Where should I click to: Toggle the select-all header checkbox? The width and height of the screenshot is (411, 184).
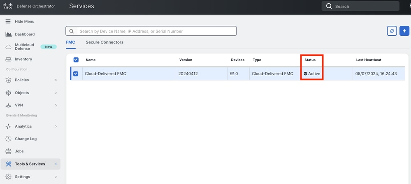click(76, 60)
